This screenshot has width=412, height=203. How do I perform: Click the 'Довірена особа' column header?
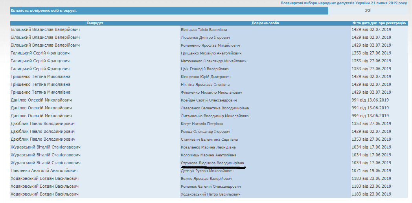pyautogui.click(x=265, y=23)
